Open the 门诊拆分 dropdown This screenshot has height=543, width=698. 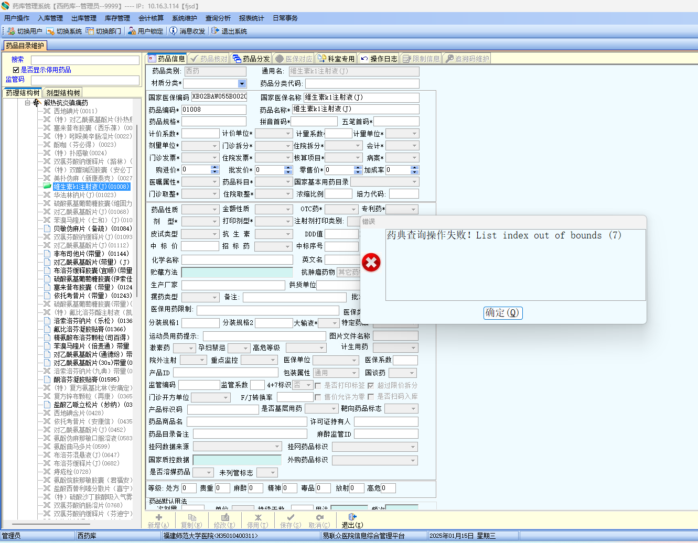coord(288,146)
